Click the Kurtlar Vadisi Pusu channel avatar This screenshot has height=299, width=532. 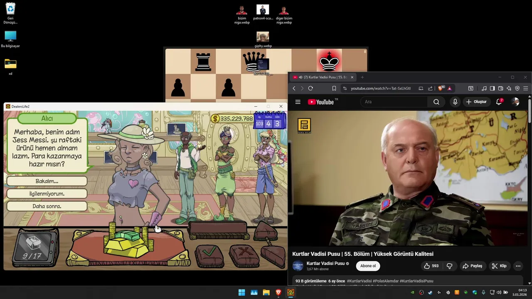pyautogui.click(x=298, y=266)
